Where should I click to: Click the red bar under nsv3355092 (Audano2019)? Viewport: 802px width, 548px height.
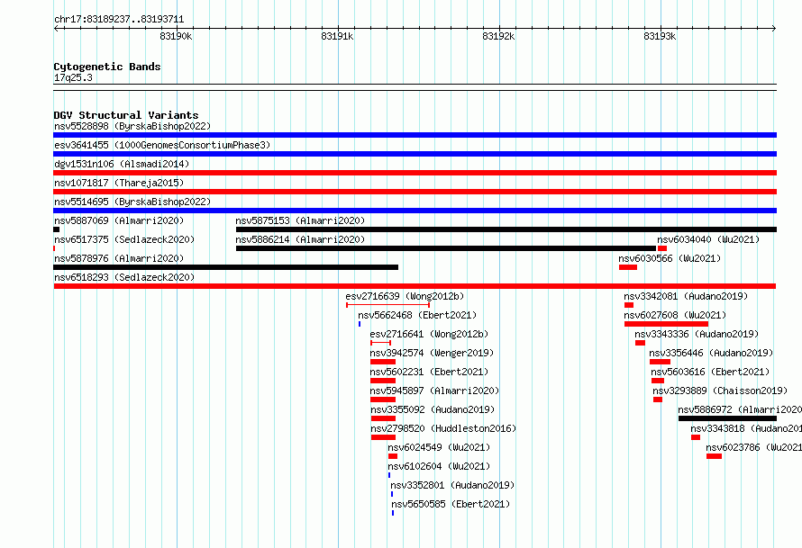click(x=384, y=418)
